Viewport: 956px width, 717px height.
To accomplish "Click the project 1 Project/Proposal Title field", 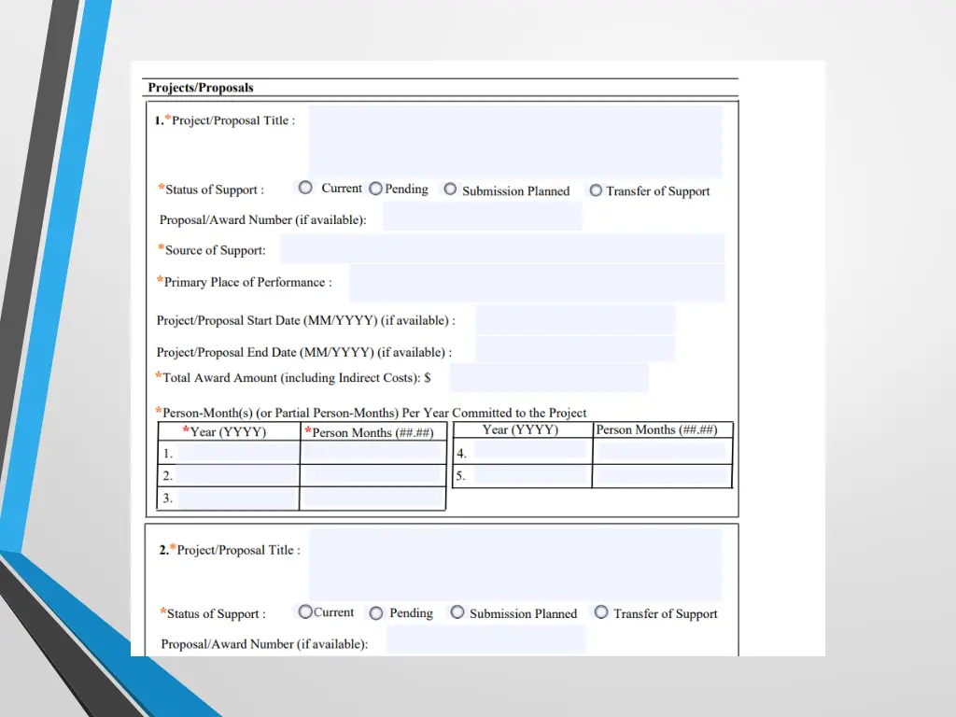I will (x=515, y=142).
